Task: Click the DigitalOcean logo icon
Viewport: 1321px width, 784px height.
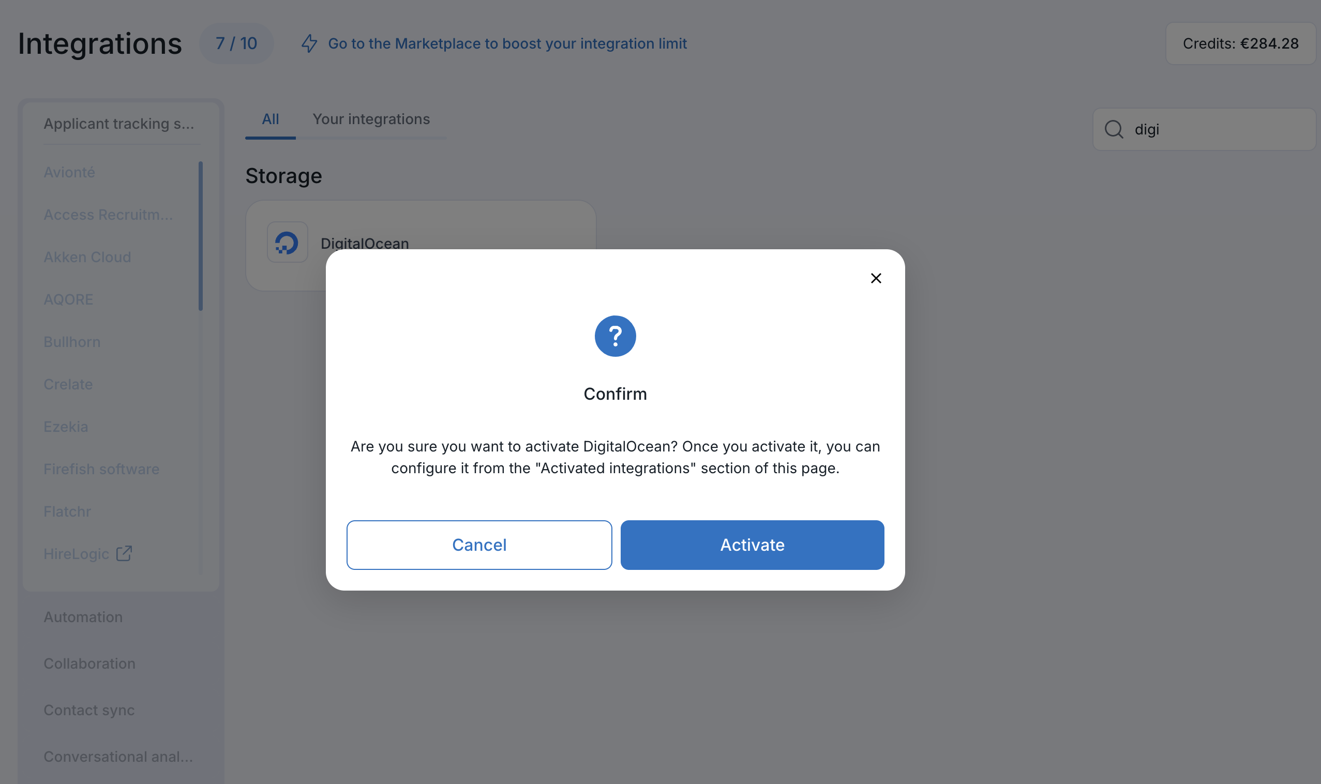Action: click(x=288, y=243)
